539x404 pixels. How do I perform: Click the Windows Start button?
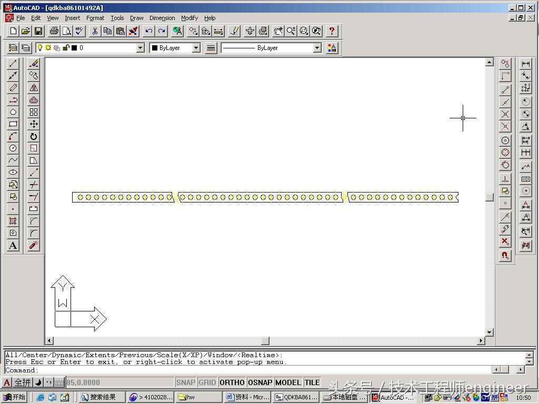pyautogui.click(x=15, y=397)
